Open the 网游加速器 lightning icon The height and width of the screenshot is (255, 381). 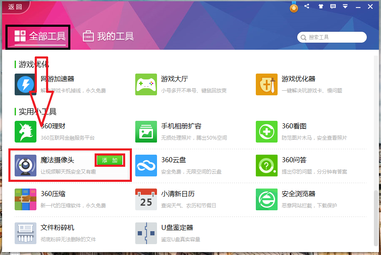(26, 84)
